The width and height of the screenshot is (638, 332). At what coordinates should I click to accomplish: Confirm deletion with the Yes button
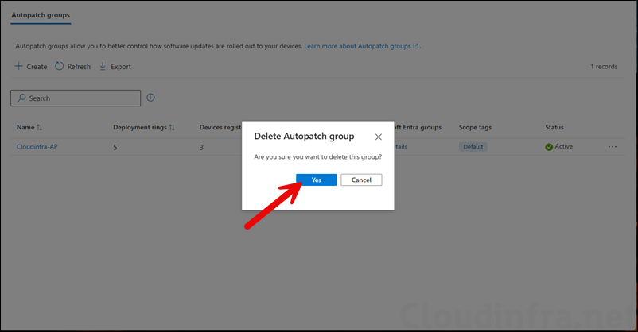pyautogui.click(x=316, y=180)
